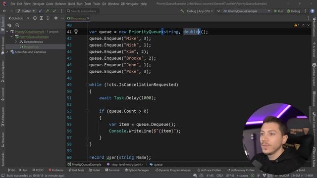The image size is (317, 178).
Task: Open the Build menu
Action: pyautogui.click(x=71, y=4)
